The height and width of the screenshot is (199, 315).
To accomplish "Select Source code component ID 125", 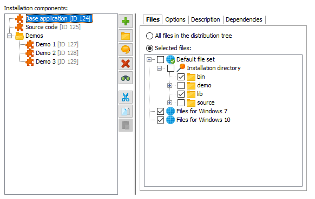I will pyautogui.click(x=53, y=27).
